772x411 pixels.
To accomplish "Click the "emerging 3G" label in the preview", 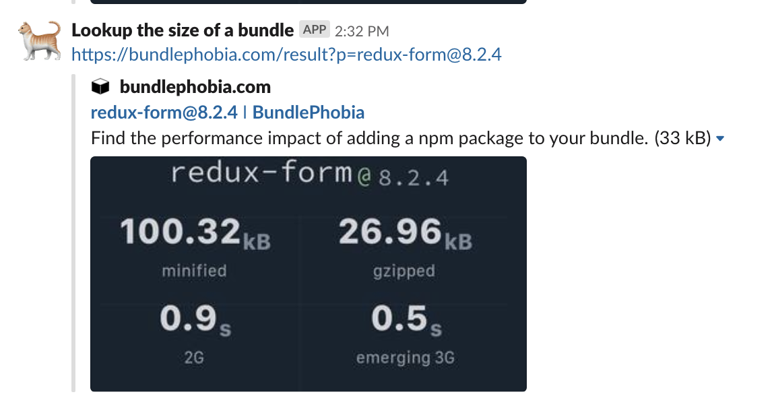I will [406, 358].
